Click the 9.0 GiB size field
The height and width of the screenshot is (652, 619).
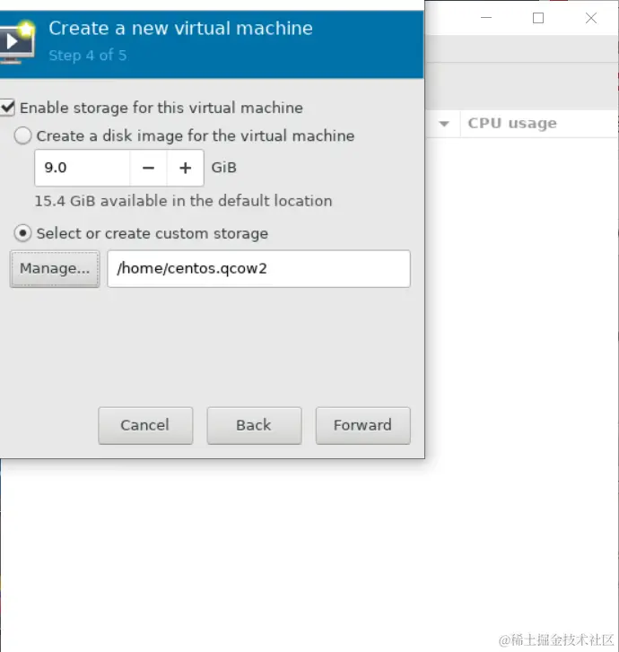(83, 168)
